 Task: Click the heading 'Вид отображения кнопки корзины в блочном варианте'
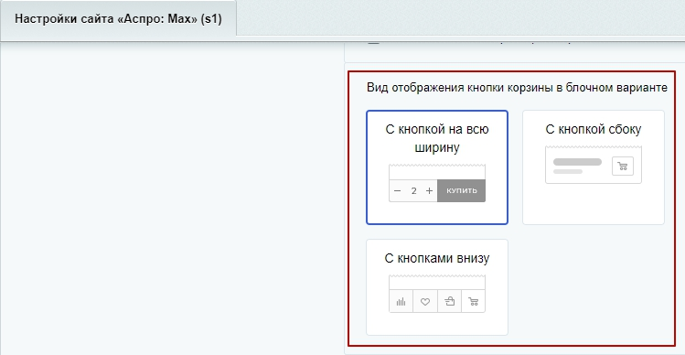pos(517,88)
